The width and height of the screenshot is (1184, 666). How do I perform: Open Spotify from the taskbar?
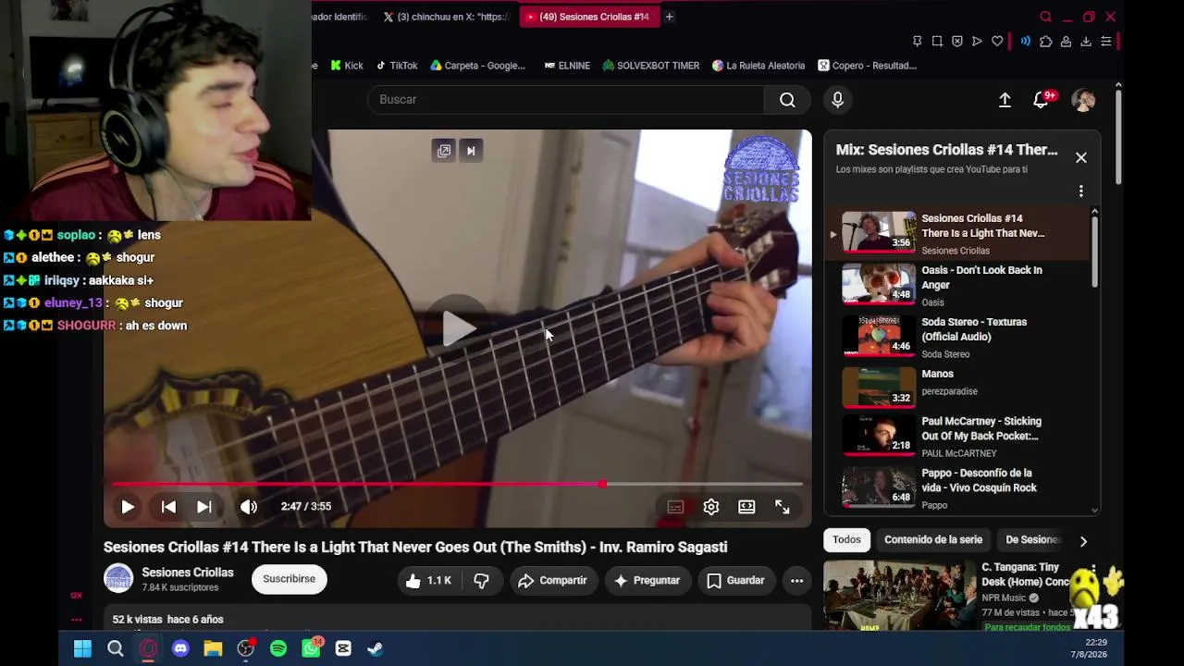278,649
